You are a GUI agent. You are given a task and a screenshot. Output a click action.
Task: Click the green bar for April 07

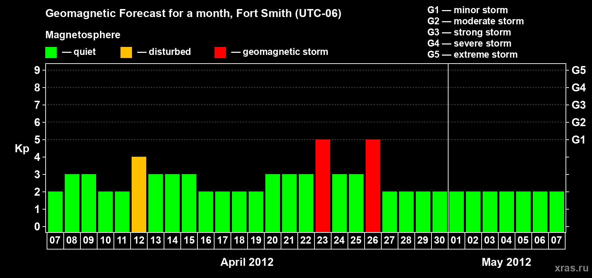(x=55, y=212)
